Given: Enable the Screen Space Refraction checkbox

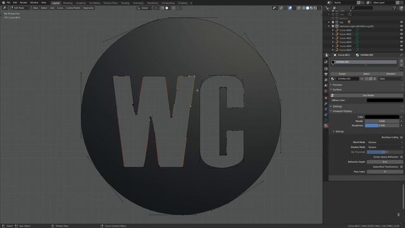Looking at the screenshot, I should [401, 157].
